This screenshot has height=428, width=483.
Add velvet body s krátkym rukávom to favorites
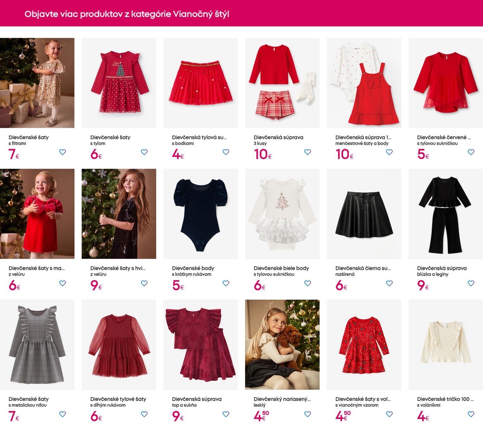[226, 283]
